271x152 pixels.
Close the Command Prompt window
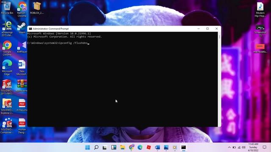point(216,29)
